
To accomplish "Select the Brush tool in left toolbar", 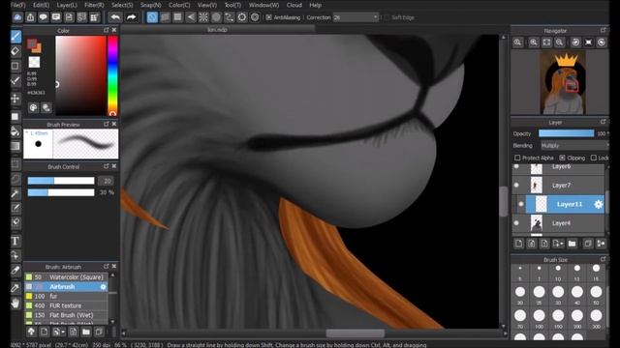I will pyautogui.click(x=15, y=37).
